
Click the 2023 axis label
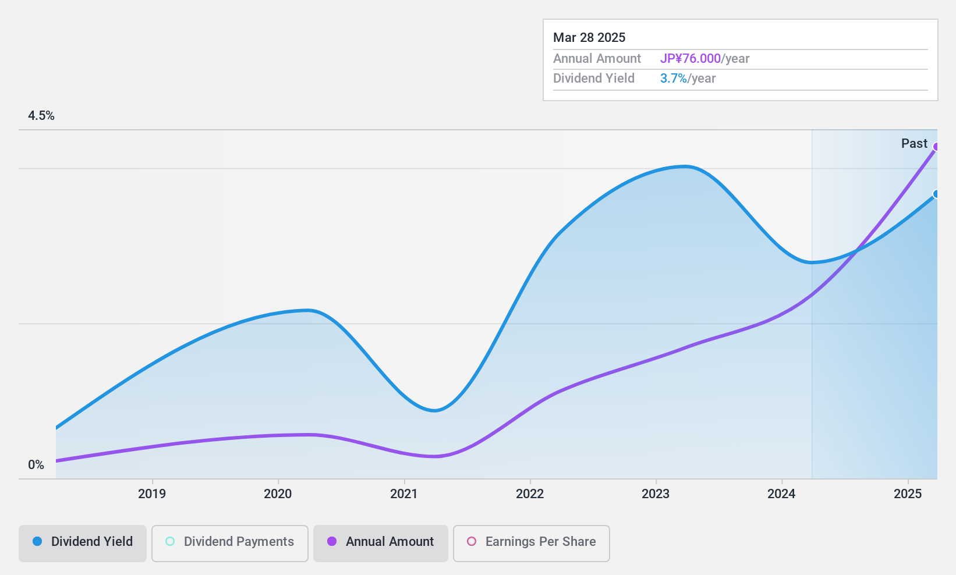pos(656,494)
